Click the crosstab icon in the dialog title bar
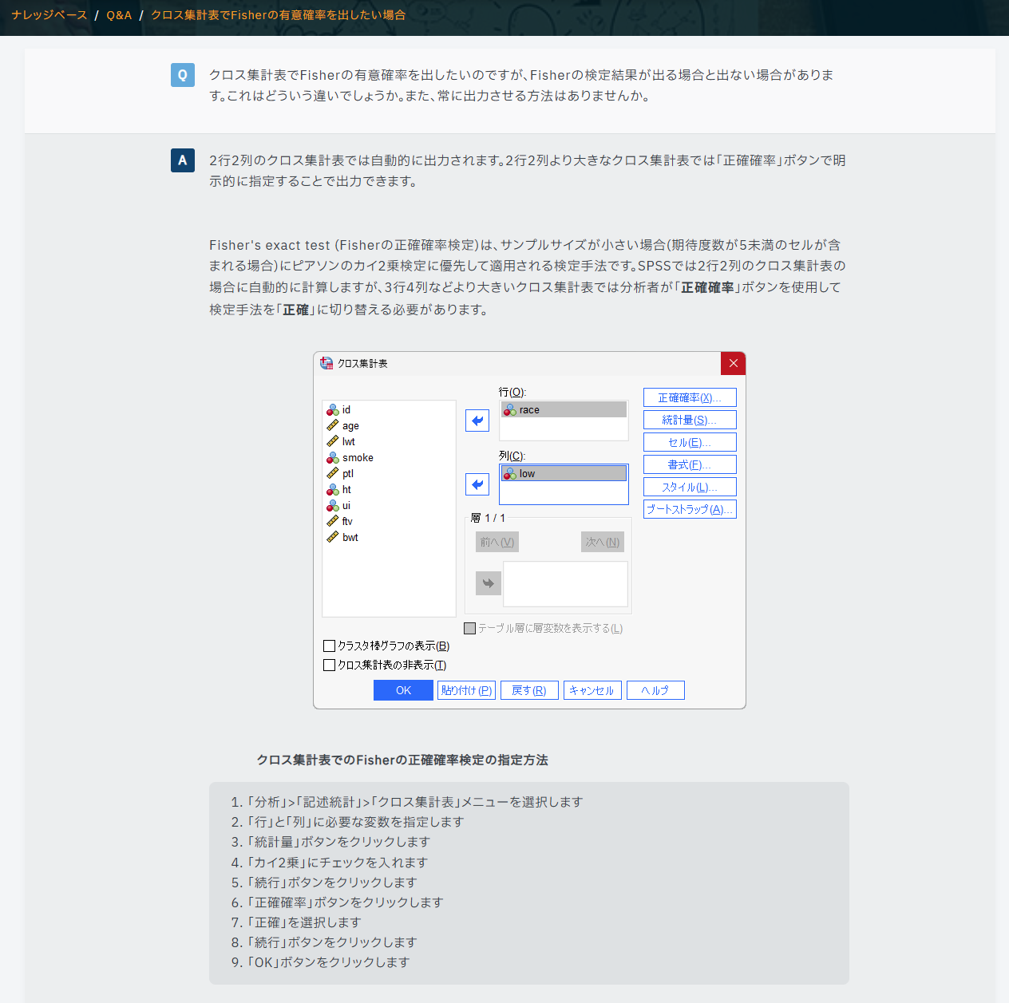Screen dimensions: 1009x1003 click(x=326, y=363)
